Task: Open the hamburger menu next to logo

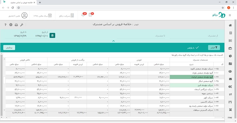Action: click(x=230, y=15)
